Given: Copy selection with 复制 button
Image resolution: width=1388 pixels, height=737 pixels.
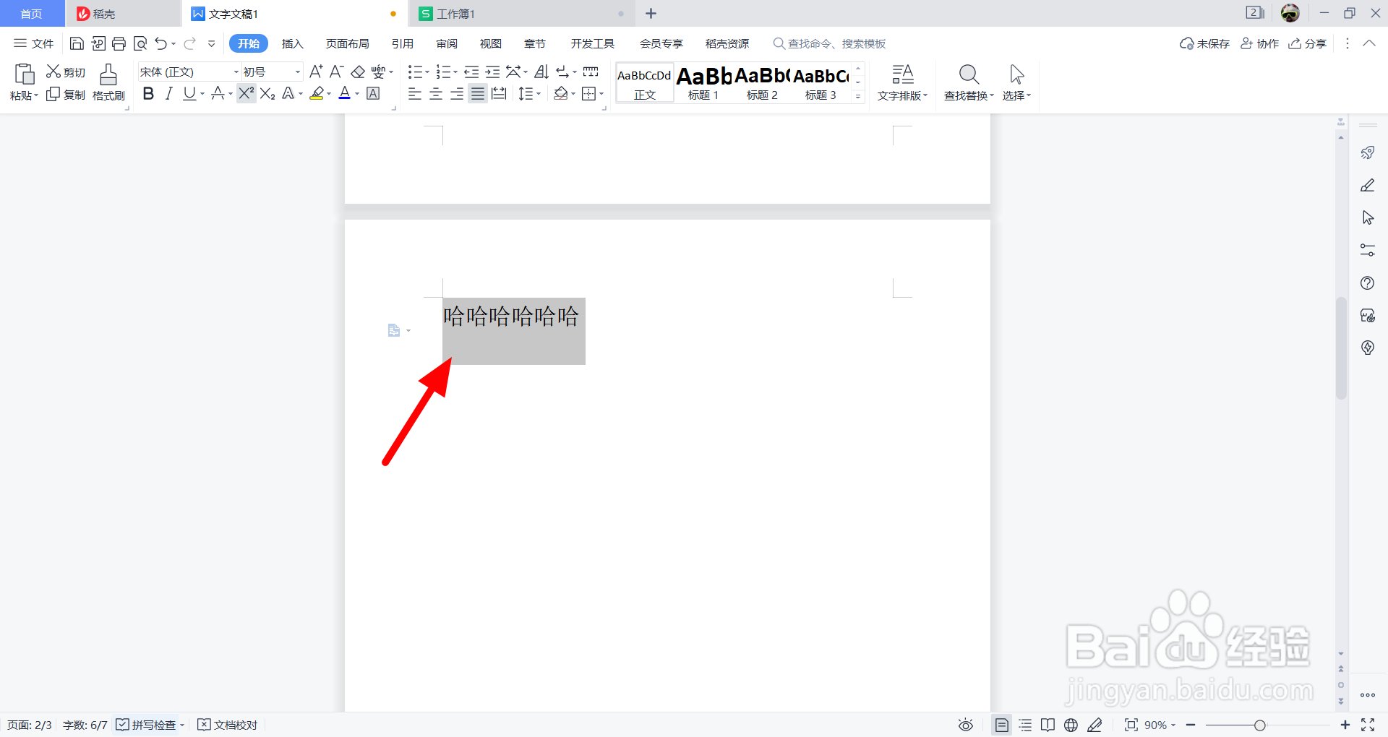Looking at the screenshot, I should point(66,95).
